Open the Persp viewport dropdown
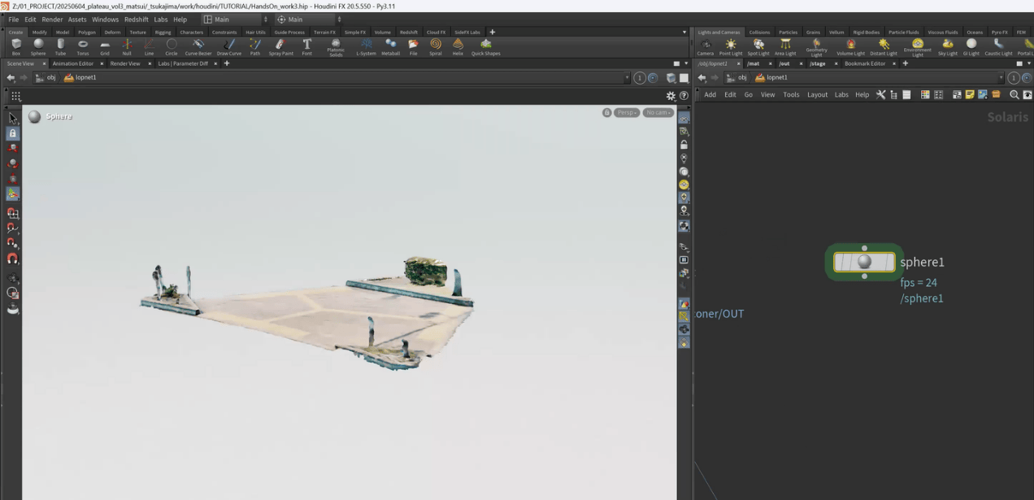The image size is (1034, 500). click(626, 113)
